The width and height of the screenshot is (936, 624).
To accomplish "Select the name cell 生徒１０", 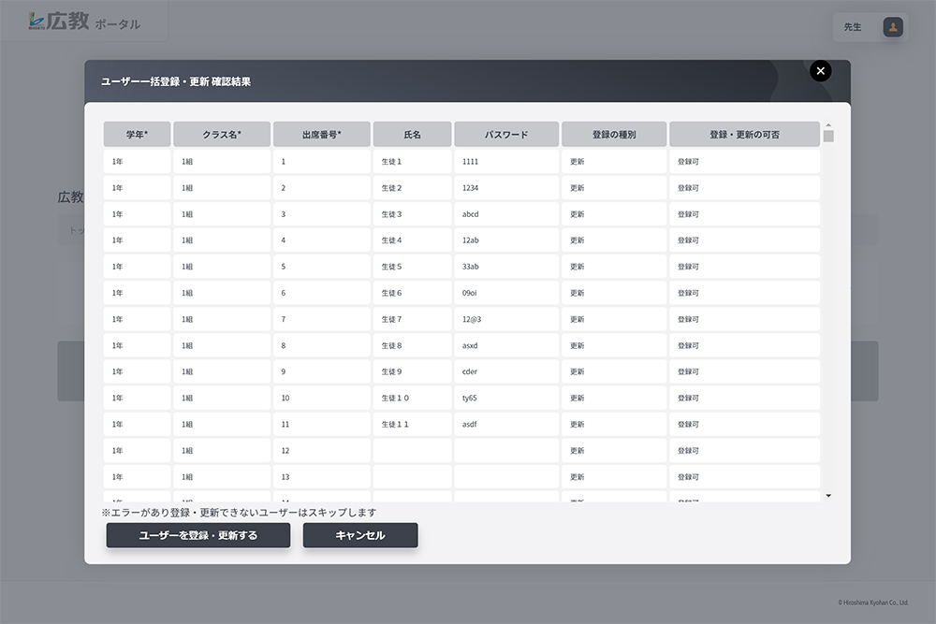I will click(x=412, y=398).
